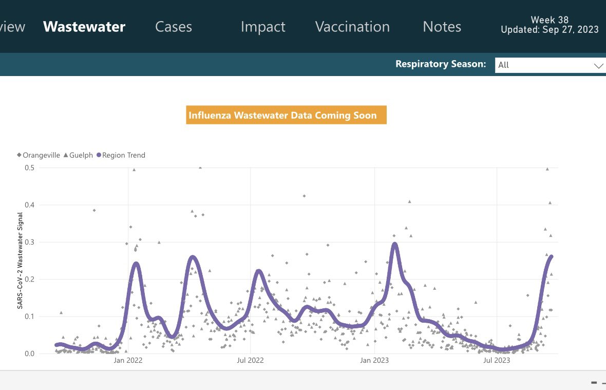Click the 0.2 y-axis value

point(29,279)
